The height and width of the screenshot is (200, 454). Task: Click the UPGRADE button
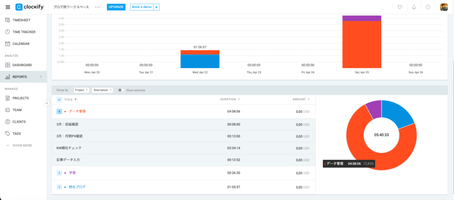pyautogui.click(x=116, y=7)
